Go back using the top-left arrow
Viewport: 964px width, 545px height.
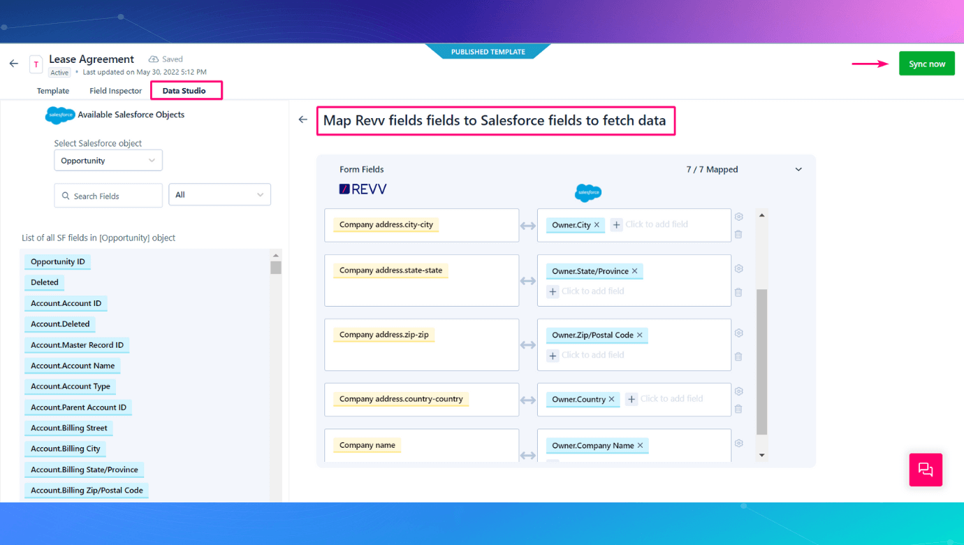(x=14, y=64)
